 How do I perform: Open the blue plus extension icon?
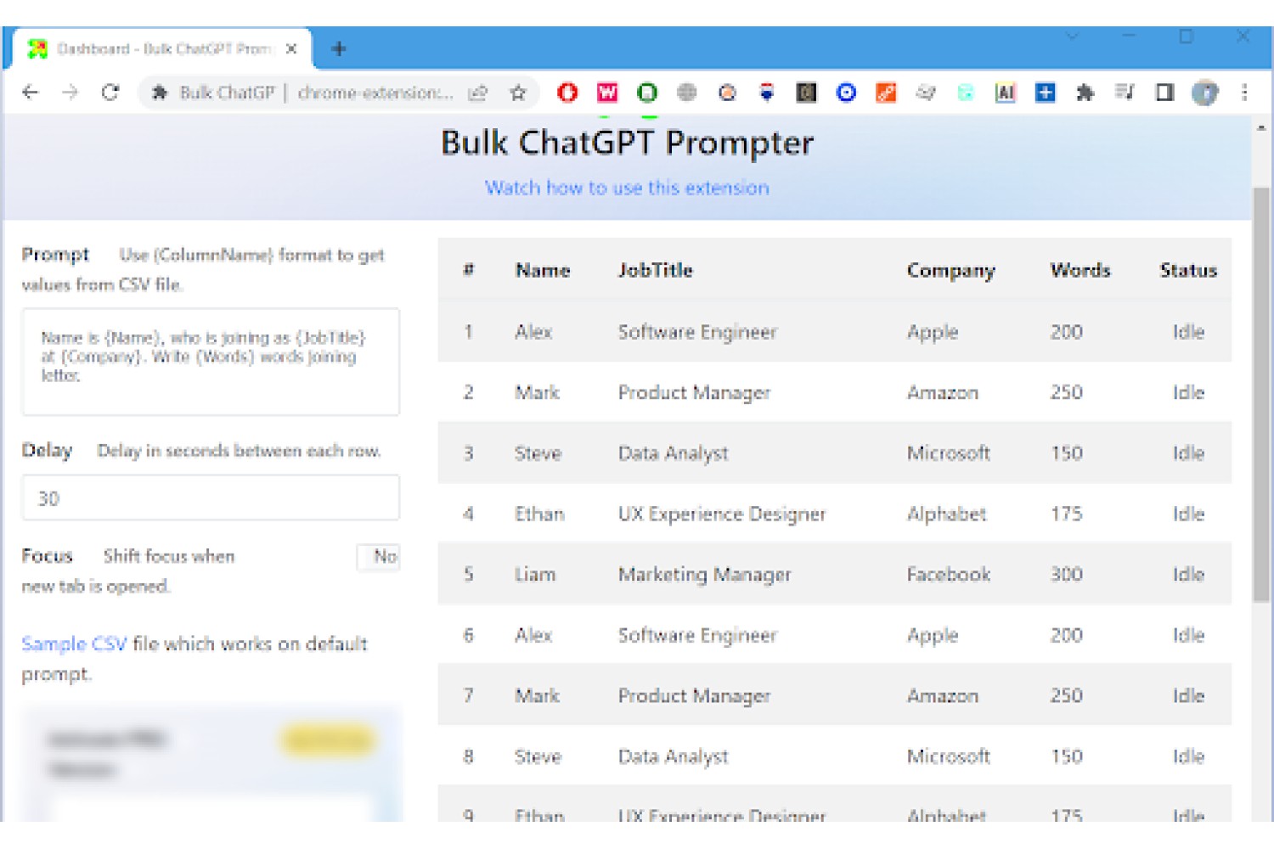point(1046,93)
